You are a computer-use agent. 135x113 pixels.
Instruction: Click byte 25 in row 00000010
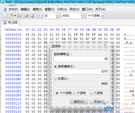click(x=27, y=39)
